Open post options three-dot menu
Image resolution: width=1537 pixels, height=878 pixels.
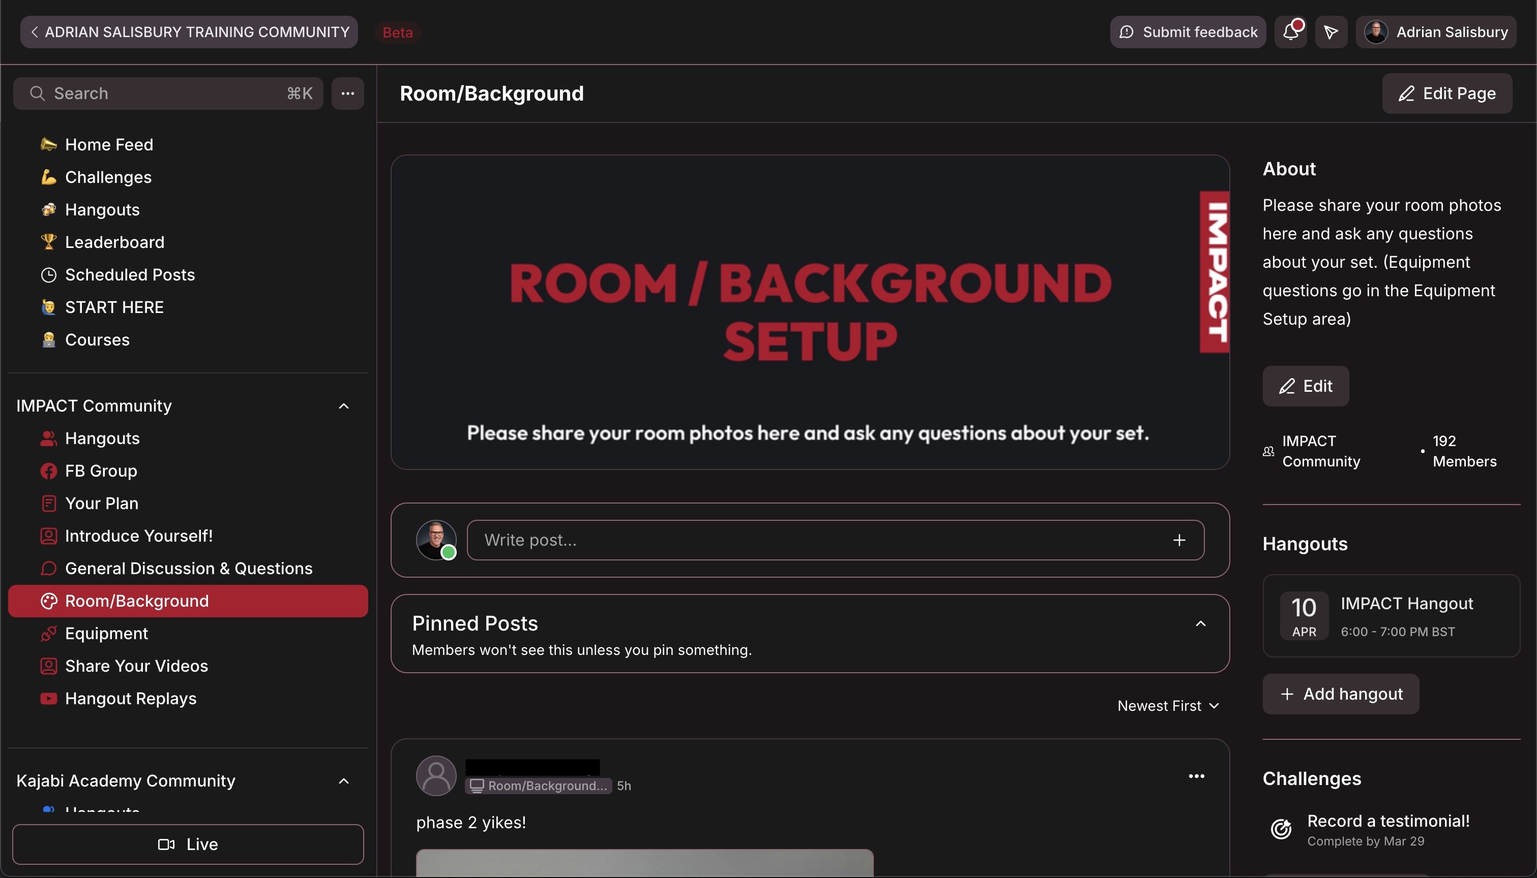[1196, 776]
